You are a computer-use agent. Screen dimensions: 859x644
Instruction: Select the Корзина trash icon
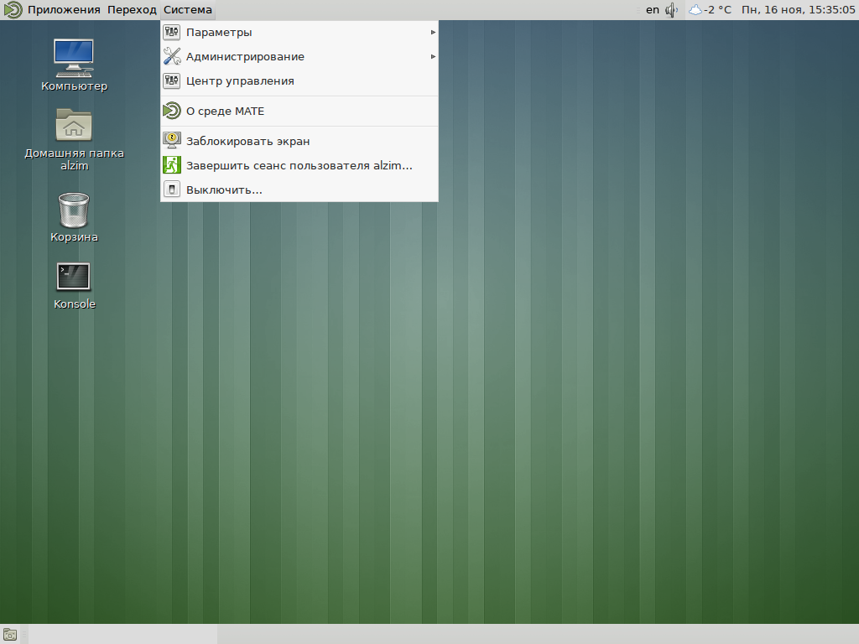click(74, 210)
